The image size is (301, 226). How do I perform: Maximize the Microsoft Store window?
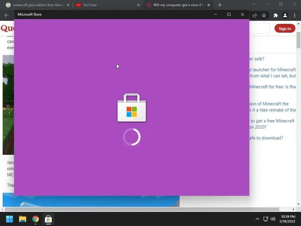(x=229, y=14)
